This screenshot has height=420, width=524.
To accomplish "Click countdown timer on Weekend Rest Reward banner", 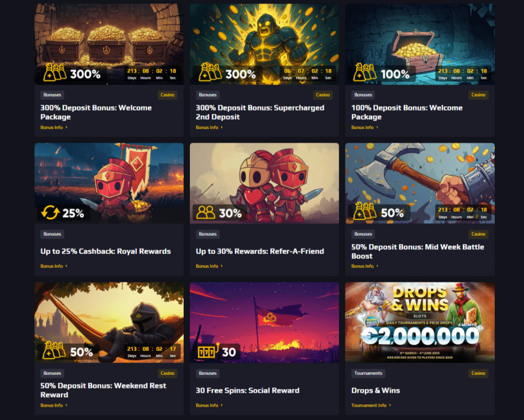I will pos(152,352).
